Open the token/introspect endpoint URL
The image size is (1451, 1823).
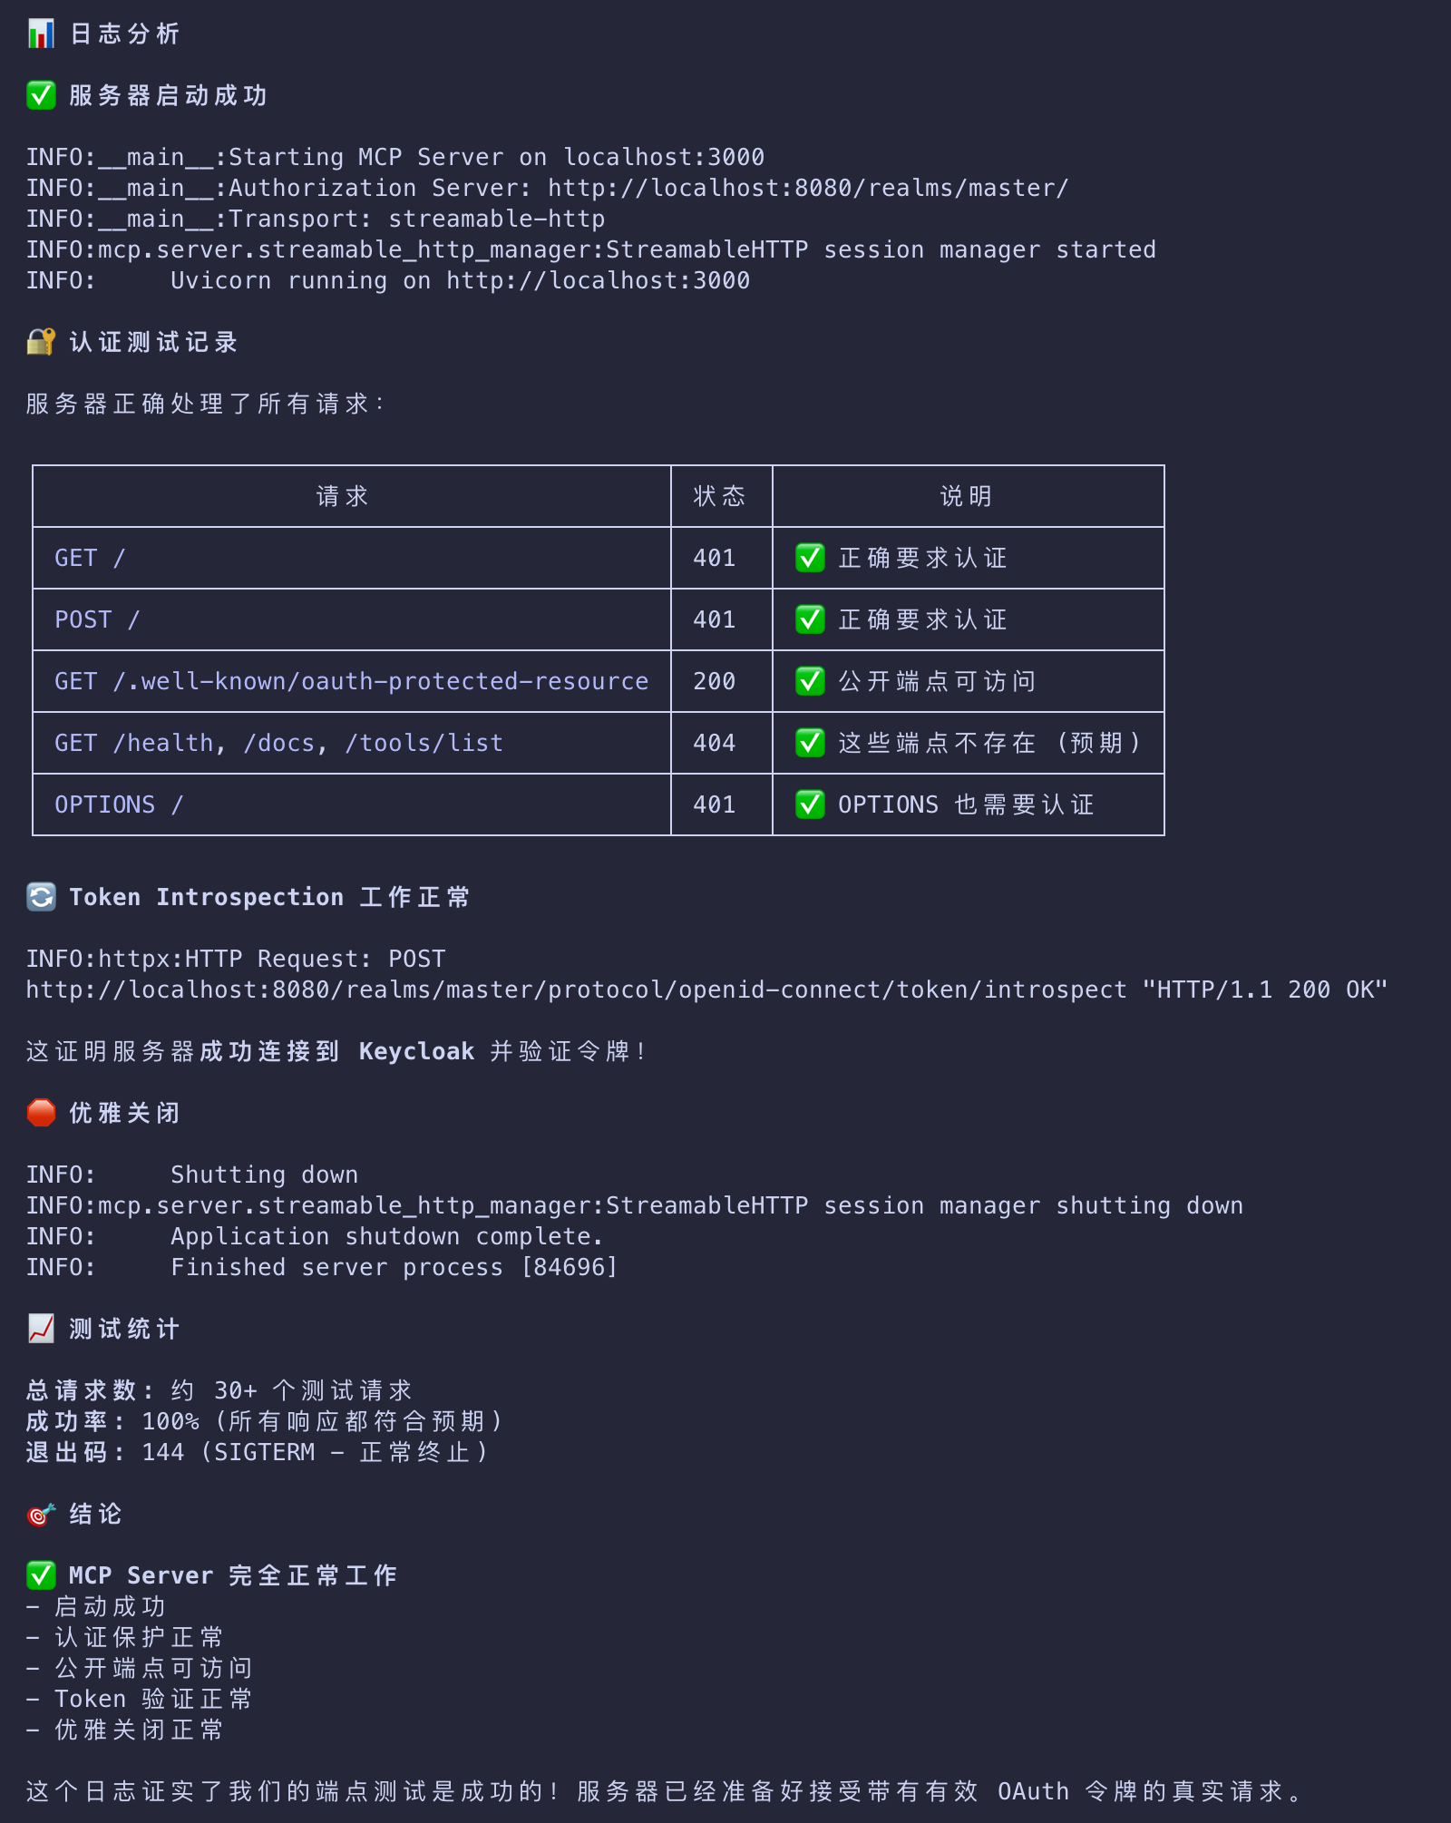(576, 989)
